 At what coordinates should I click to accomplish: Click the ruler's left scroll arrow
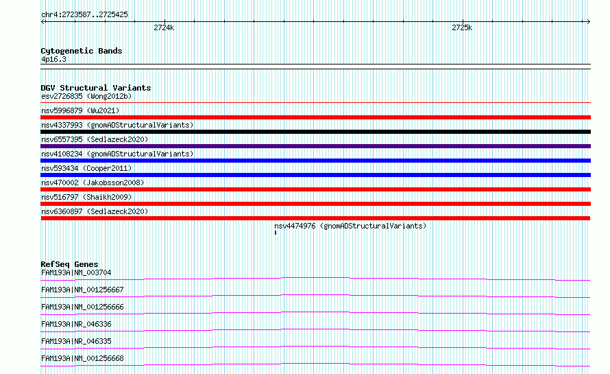coord(43,22)
